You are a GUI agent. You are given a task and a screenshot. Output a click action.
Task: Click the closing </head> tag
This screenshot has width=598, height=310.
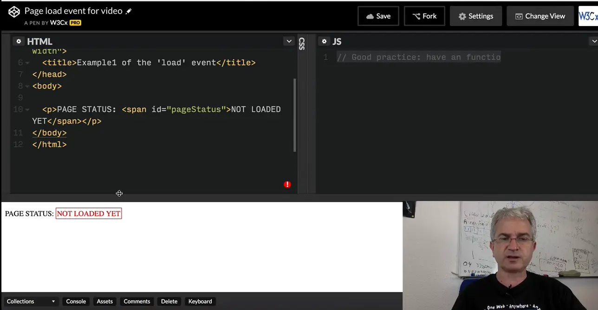(49, 74)
